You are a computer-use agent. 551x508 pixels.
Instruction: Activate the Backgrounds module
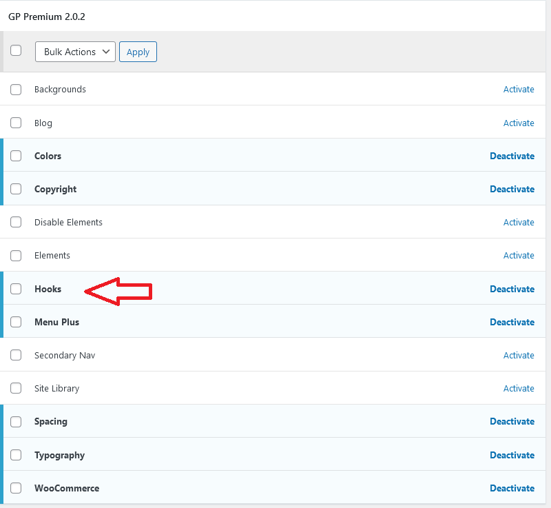[x=519, y=90]
